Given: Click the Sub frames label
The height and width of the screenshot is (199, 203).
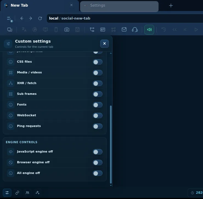Looking at the screenshot, I should click(x=27, y=94).
